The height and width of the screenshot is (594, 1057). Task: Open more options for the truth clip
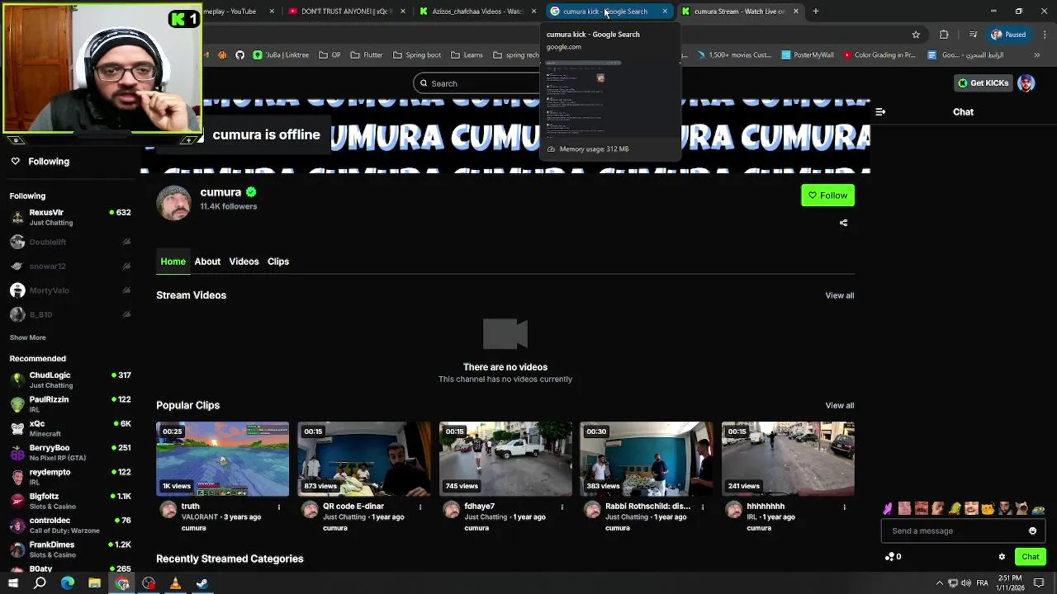(x=279, y=507)
